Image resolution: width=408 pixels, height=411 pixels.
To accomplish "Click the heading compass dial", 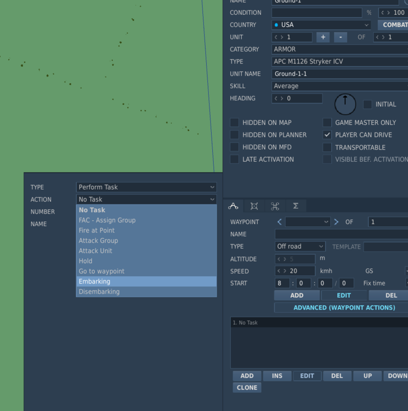I will click(345, 104).
